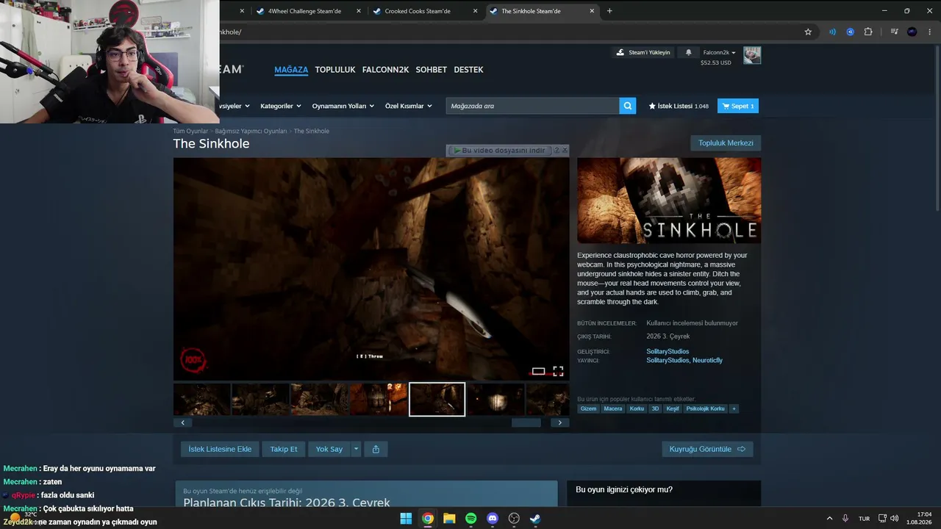The height and width of the screenshot is (529, 941).
Task: Open Chrome's three-dot menu
Action: 929,32
